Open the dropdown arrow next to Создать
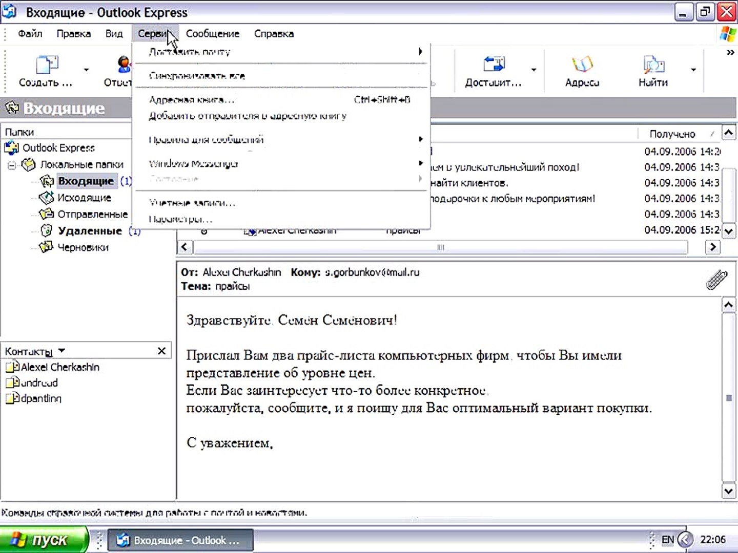The height and width of the screenshot is (553, 738). (86, 70)
